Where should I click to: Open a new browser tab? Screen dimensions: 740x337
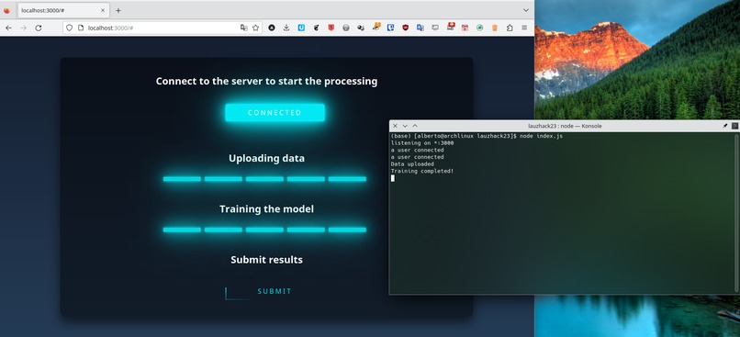point(118,10)
